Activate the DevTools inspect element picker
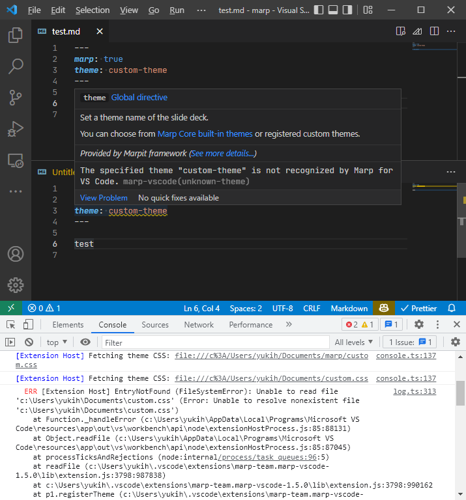This screenshot has width=466, height=500. (11, 325)
